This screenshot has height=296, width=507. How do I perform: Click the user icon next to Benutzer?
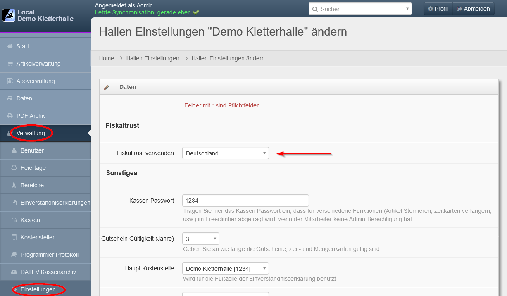coord(14,150)
